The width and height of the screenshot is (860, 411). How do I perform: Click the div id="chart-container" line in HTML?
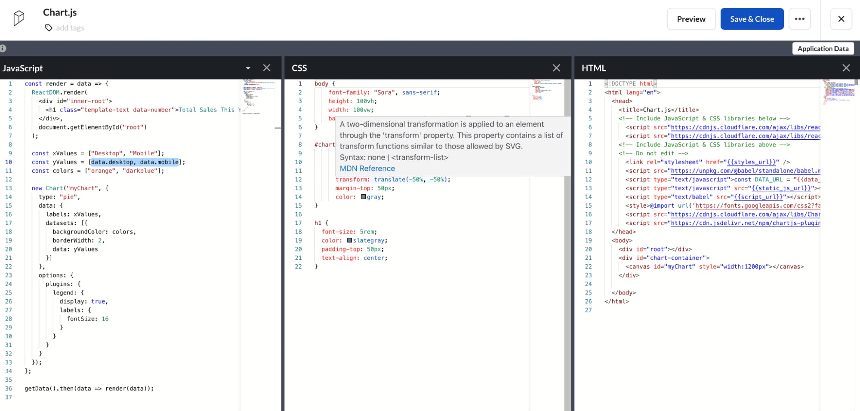664,258
